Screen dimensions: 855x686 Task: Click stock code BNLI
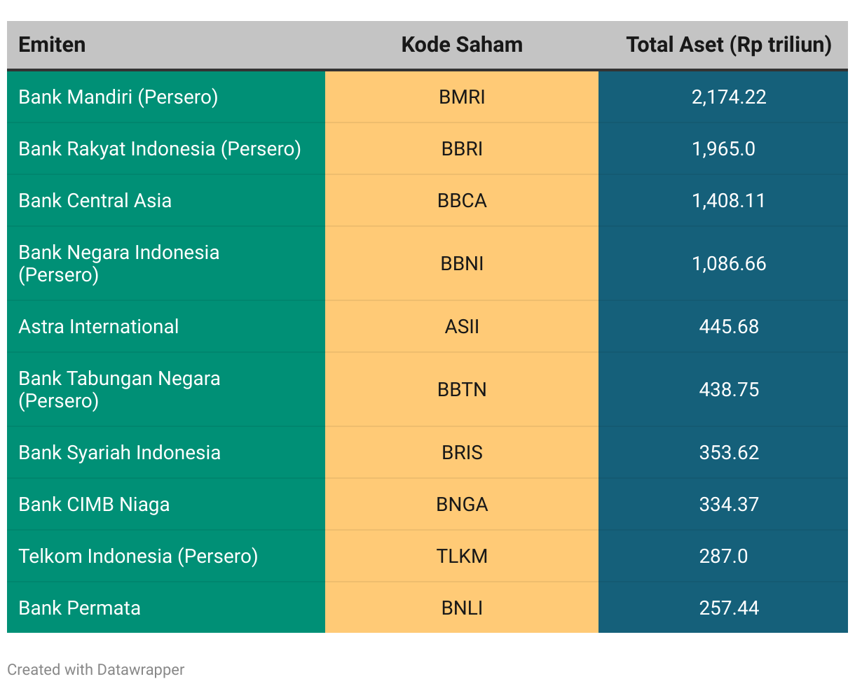(462, 608)
